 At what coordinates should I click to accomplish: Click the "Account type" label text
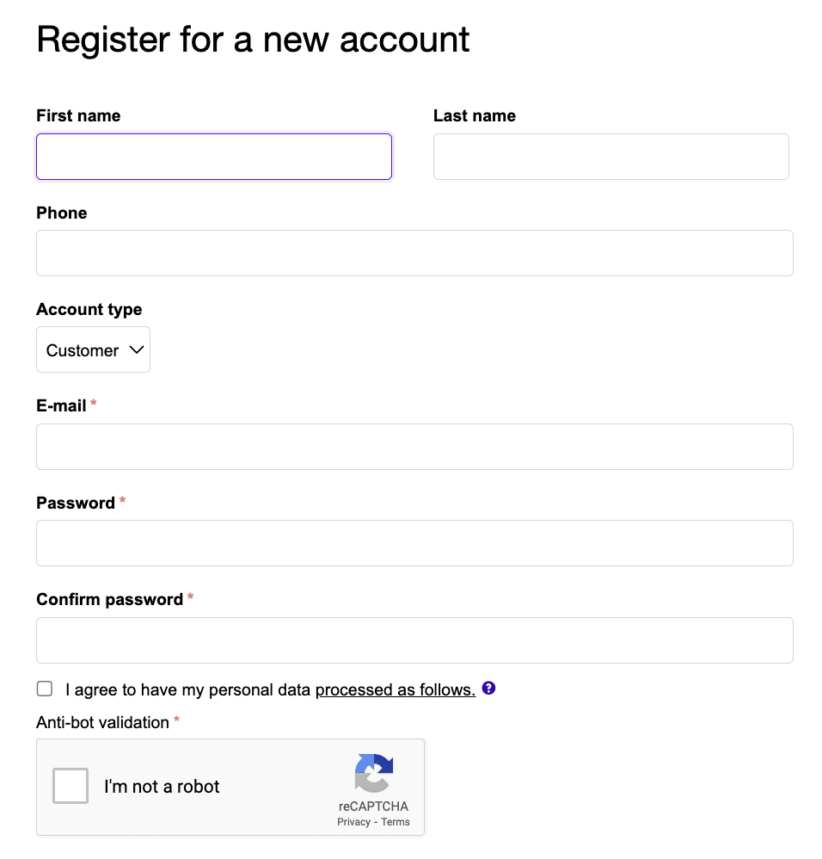point(89,310)
